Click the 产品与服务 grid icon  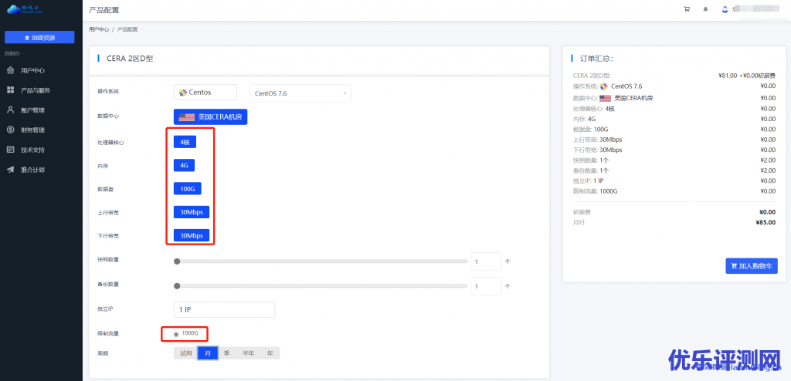[10, 90]
